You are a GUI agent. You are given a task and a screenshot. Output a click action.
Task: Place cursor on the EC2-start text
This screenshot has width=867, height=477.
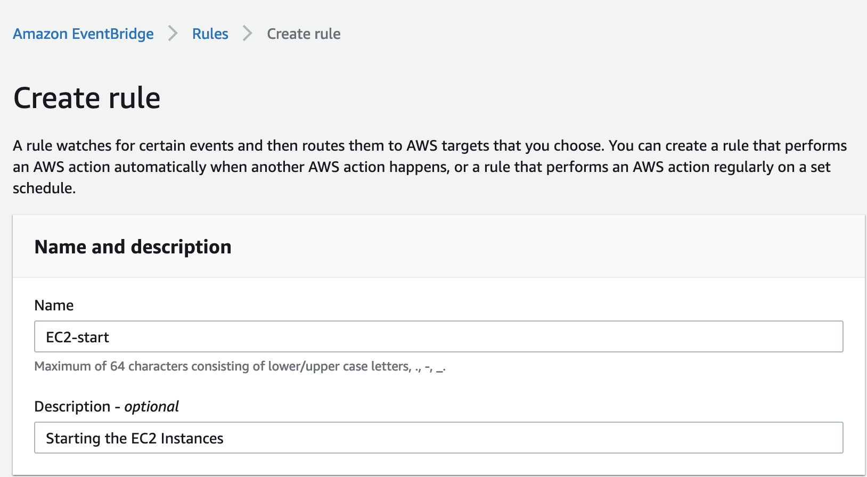78,338
